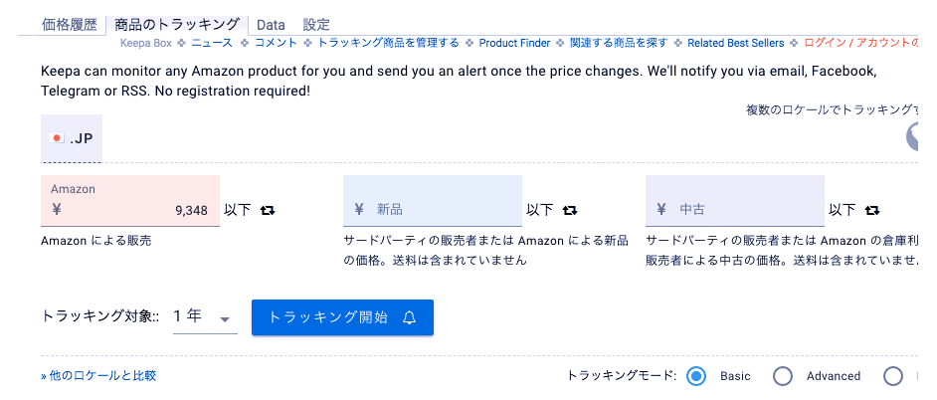The image size is (937, 400).
Task: Select the Advanced tracking mode
Action: tap(783, 376)
